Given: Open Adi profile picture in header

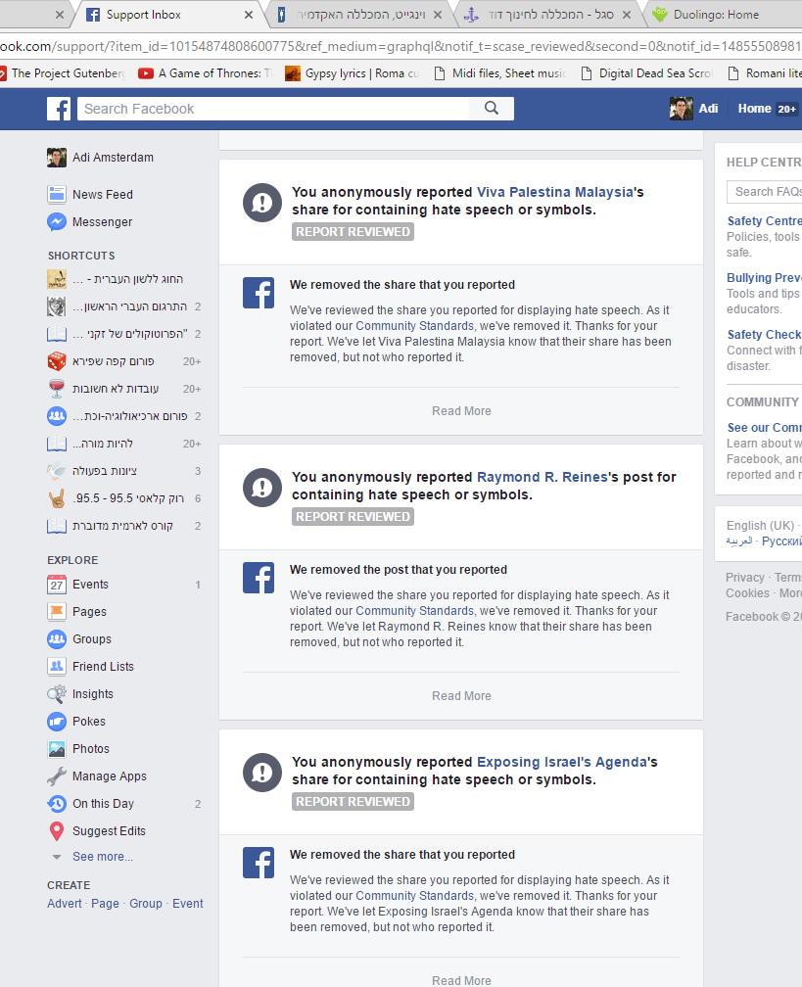Looking at the screenshot, I should point(682,109).
